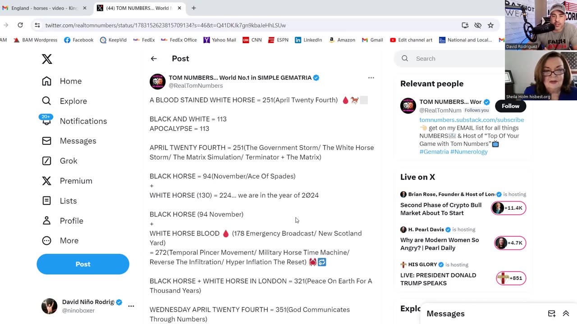Open the Yahoo Mail bookmark

220,40
